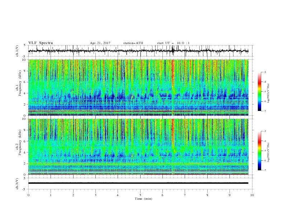Click the ch.2 color scale bar
The image size is (284, 219).
[259, 151]
